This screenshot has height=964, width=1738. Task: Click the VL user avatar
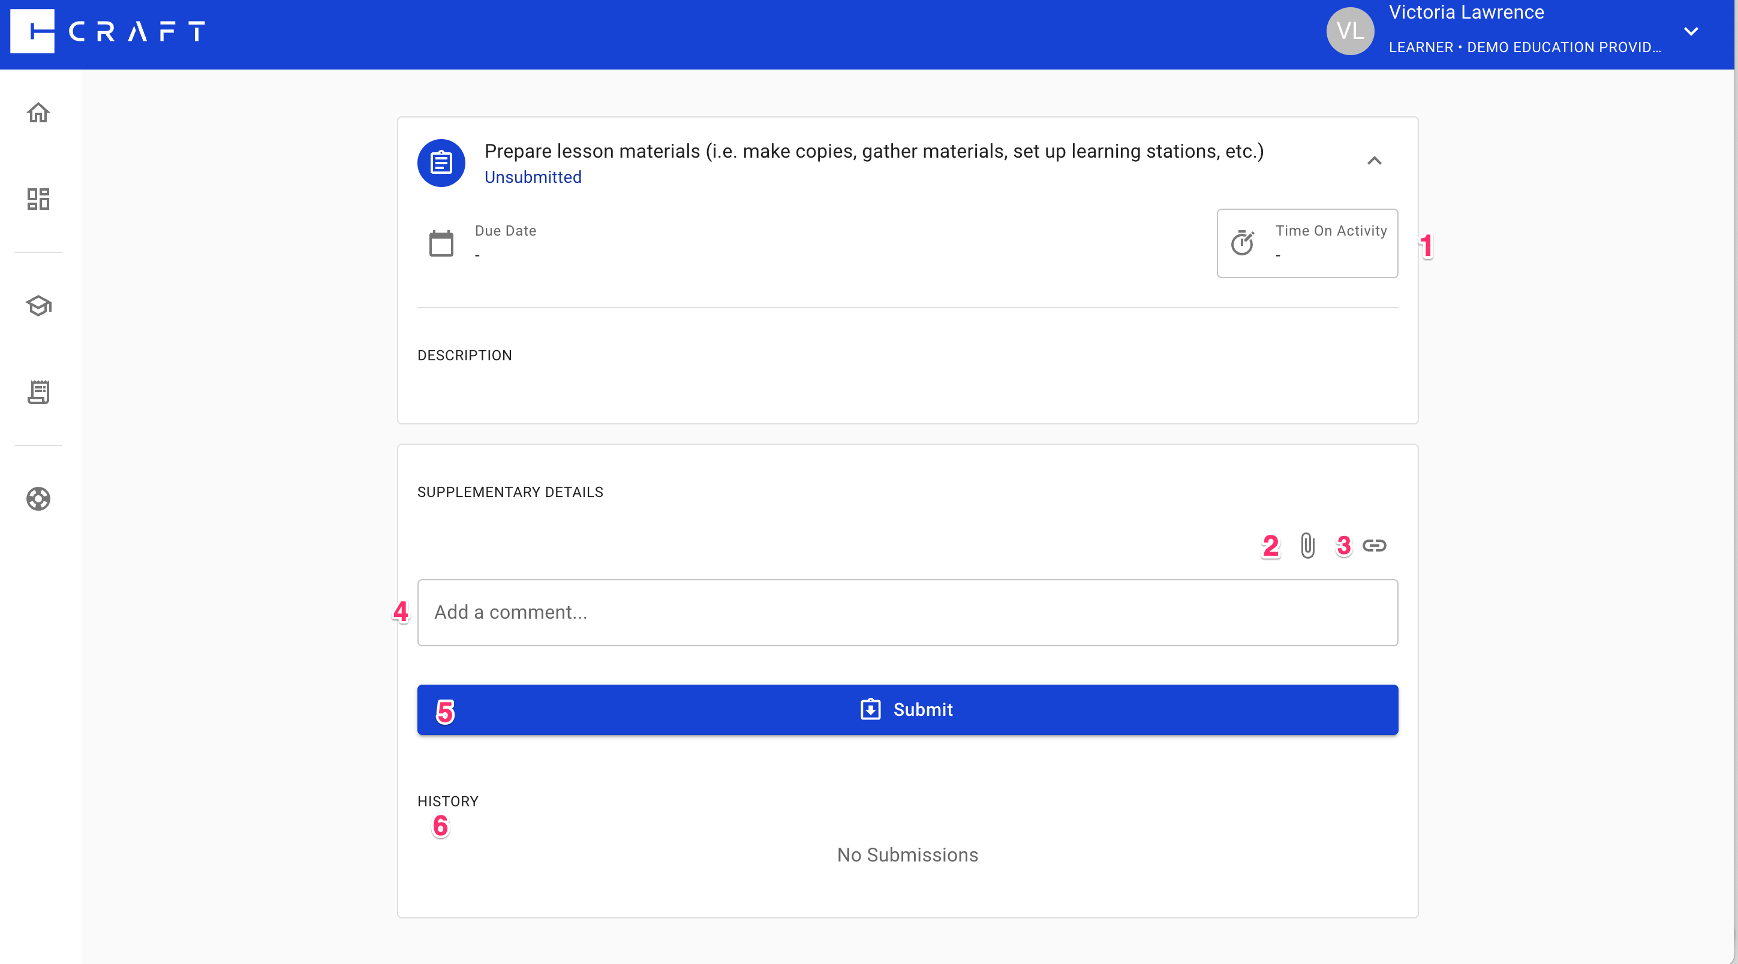[x=1349, y=31]
